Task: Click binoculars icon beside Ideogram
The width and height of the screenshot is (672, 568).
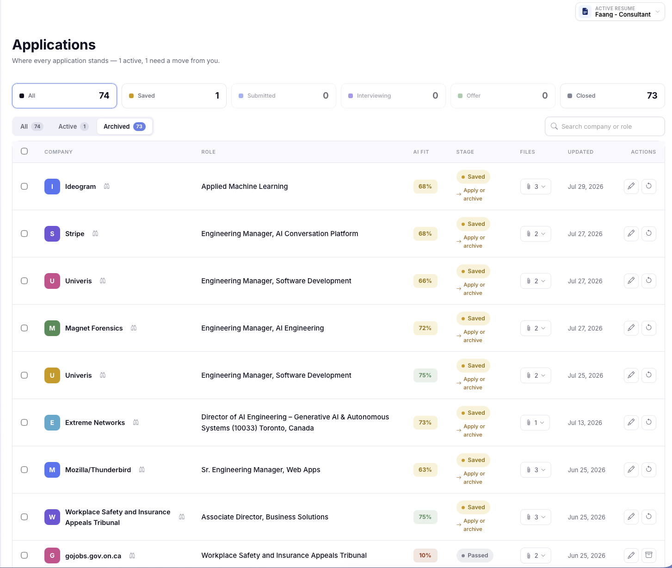Action: (x=107, y=186)
